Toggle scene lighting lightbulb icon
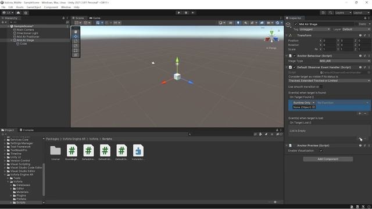This screenshot has height=209, width=372. (238, 23)
